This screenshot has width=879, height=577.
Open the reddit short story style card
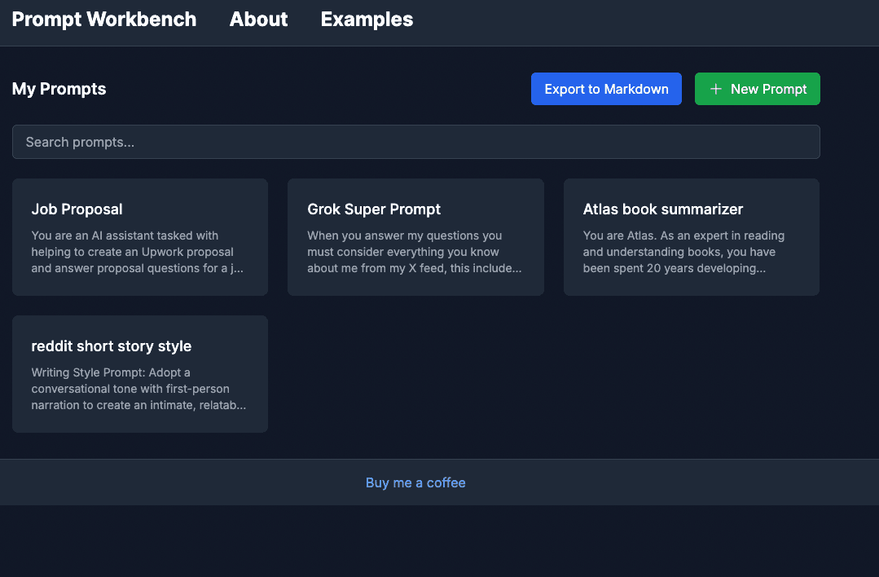[x=140, y=374]
